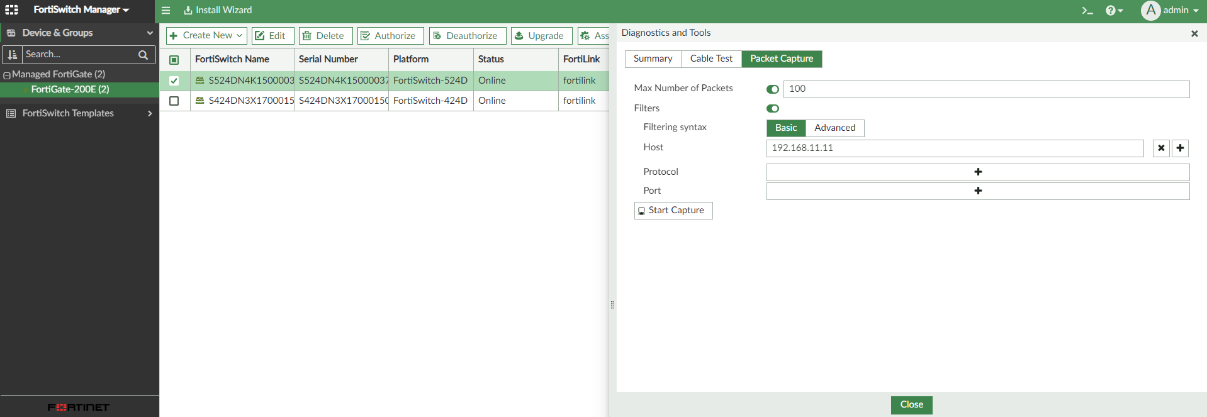
Task: Check the S424DN3X17000150 row checkbox
Action: [x=174, y=101]
